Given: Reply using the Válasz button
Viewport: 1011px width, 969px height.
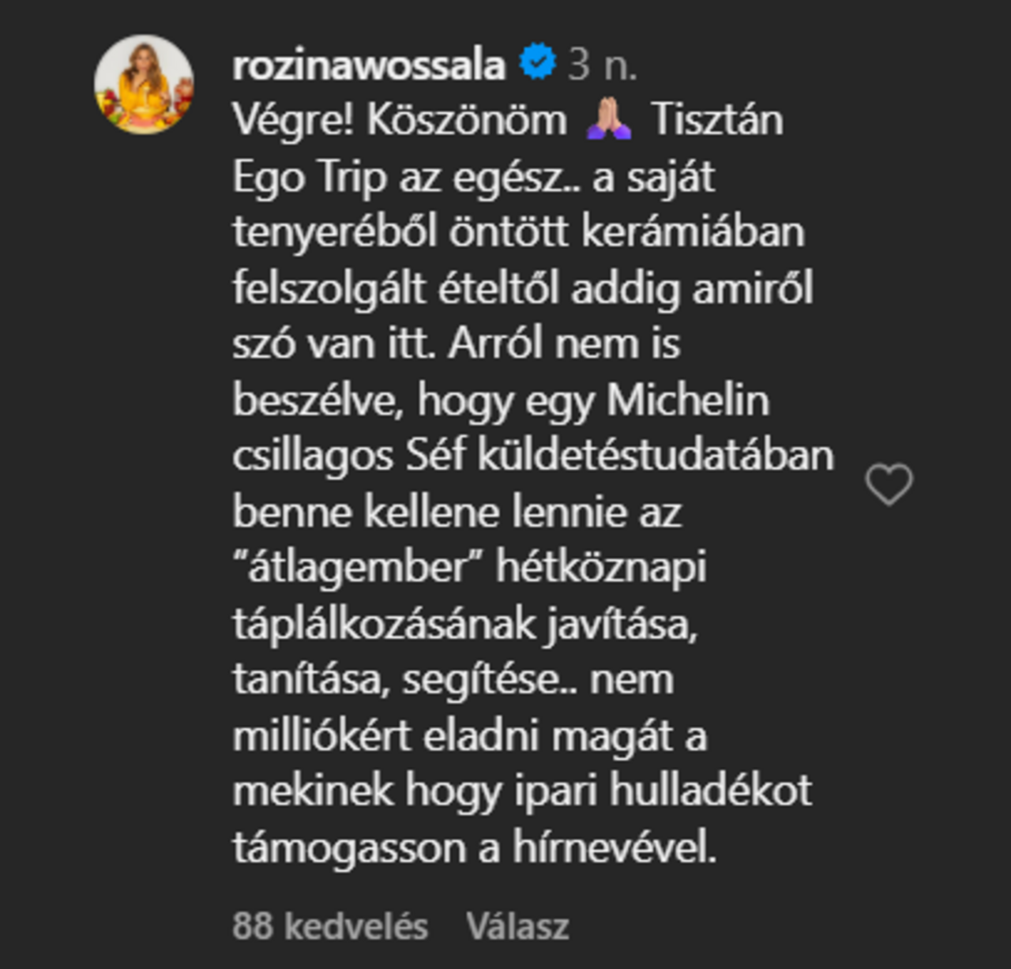Looking at the screenshot, I should coord(517,926).
